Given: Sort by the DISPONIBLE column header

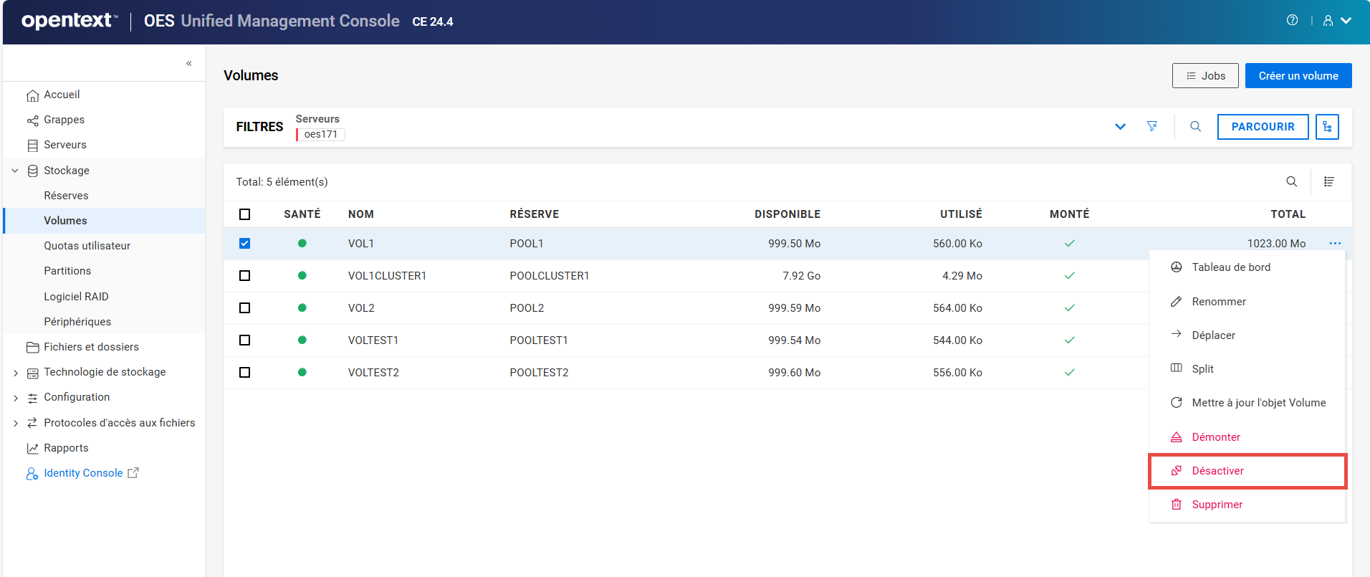Looking at the screenshot, I should tap(787, 214).
